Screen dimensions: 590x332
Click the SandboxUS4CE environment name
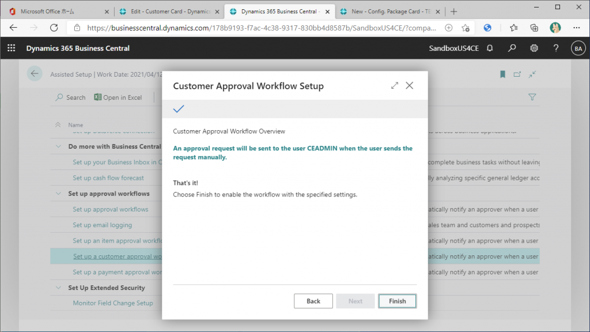point(454,48)
